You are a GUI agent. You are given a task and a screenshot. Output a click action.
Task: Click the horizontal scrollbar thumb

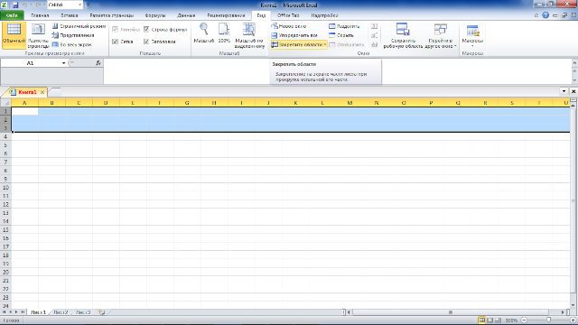[x=451, y=312]
